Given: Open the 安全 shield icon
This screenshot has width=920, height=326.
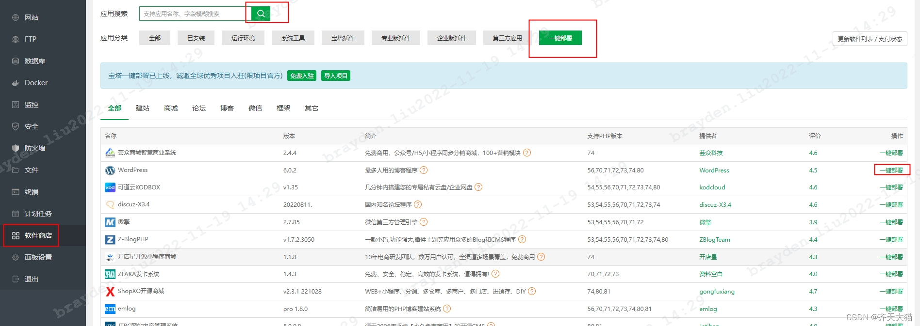Looking at the screenshot, I should [x=16, y=126].
